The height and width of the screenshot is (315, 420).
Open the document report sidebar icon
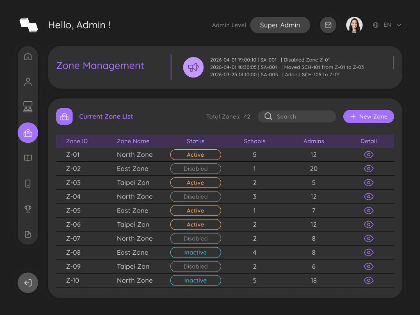pyautogui.click(x=28, y=234)
